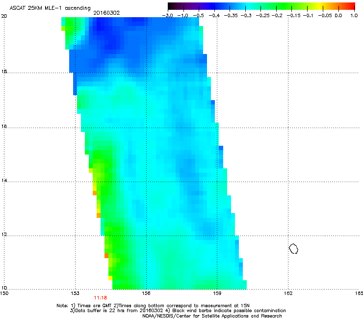Click the ASCAT 25KM MLE-1 ascending title
This screenshot has height=319, width=363.
coord(50,8)
